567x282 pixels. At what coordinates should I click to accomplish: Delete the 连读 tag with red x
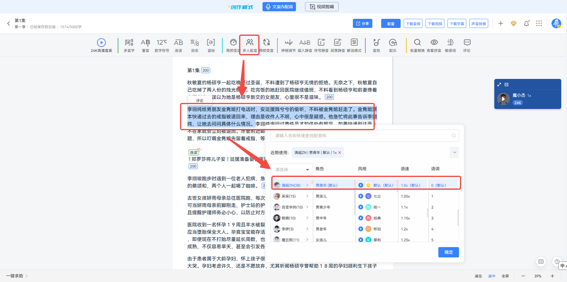(x=199, y=150)
